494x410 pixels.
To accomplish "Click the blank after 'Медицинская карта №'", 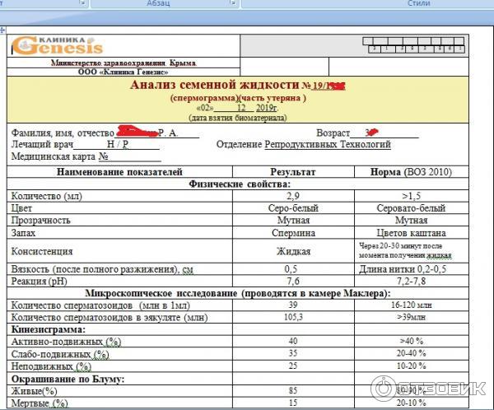I will click(136, 156).
